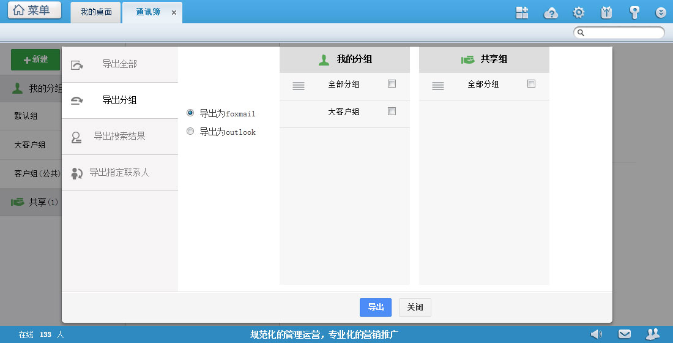Click the cloud help icon in top bar
The image size is (673, 343).
pos(551,12)
